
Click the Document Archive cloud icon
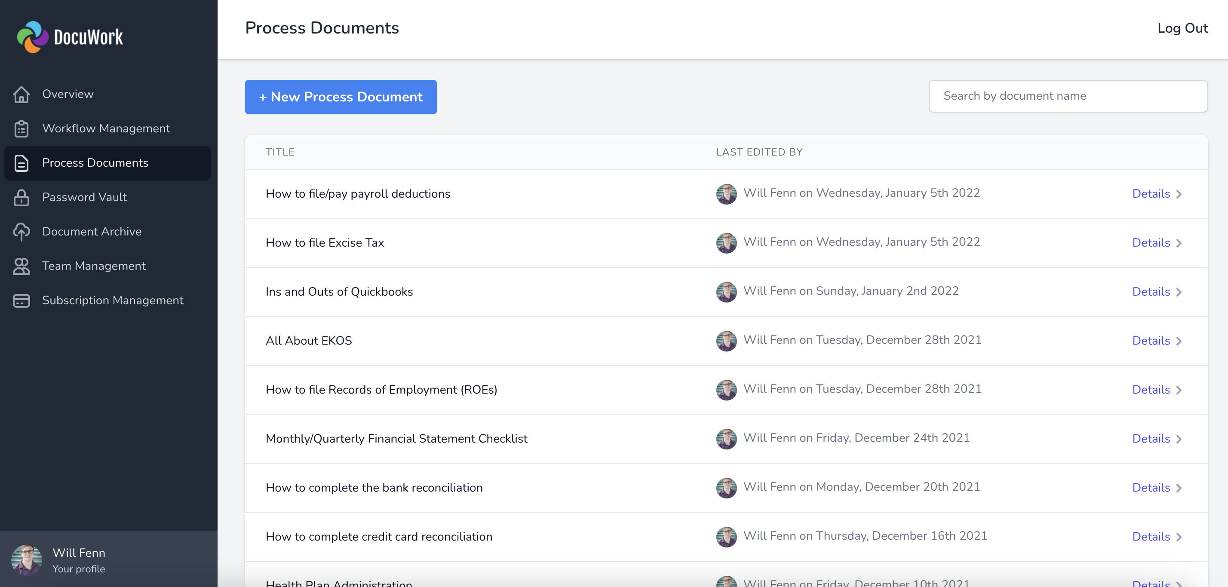[21, 232]
